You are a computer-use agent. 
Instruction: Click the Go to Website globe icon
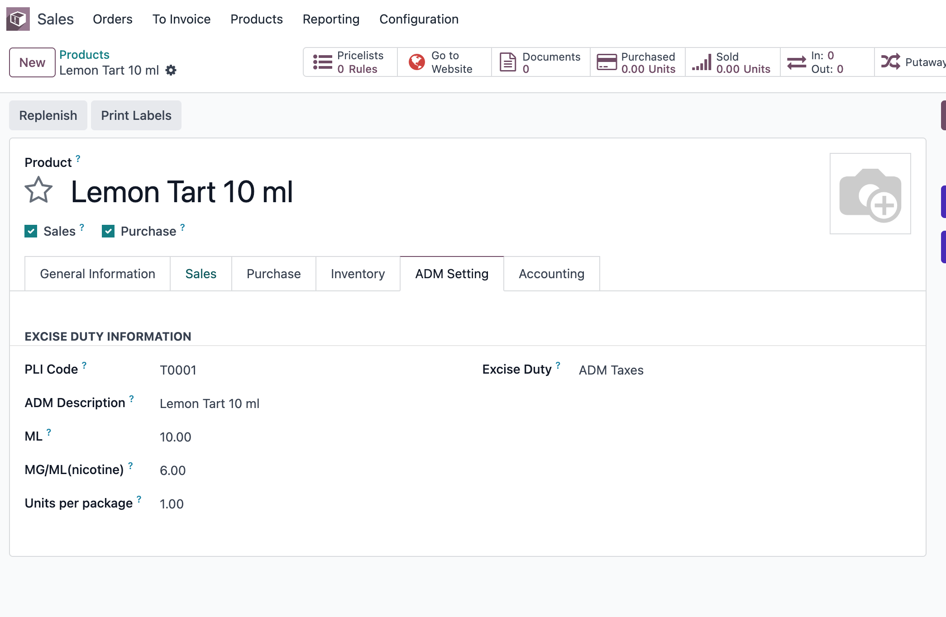click(x=416, y=62)
